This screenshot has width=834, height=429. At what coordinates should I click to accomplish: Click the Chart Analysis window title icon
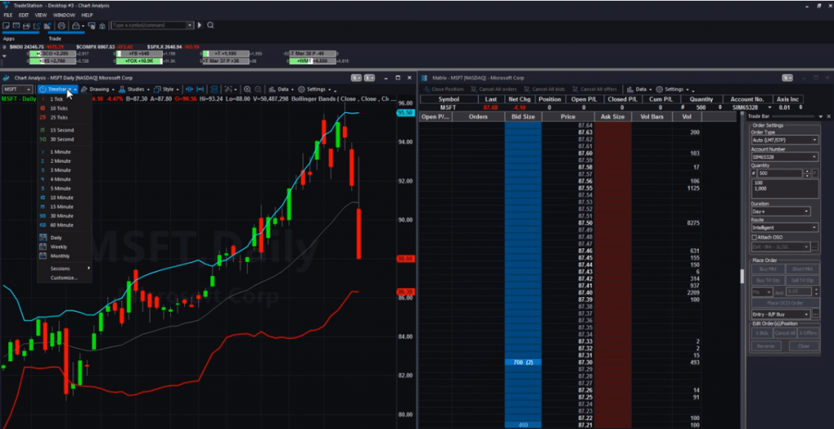7,77
